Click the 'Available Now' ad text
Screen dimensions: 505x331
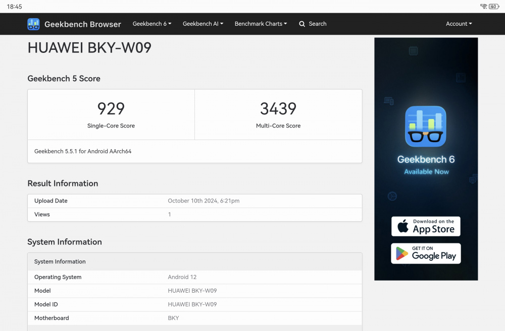pos(426,172)
